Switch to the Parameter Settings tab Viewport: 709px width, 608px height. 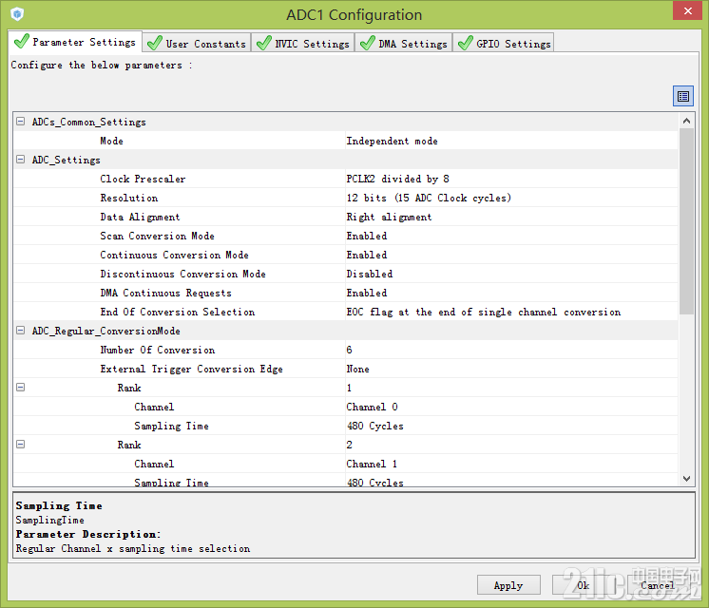click(75, 42)
